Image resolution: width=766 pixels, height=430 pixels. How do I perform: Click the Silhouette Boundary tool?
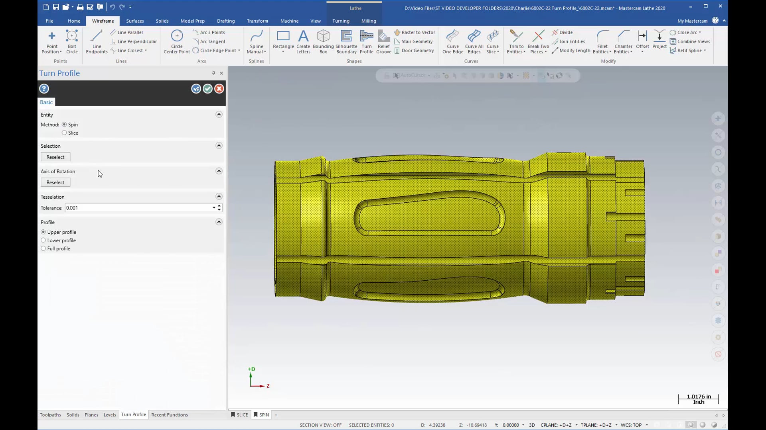345,41
